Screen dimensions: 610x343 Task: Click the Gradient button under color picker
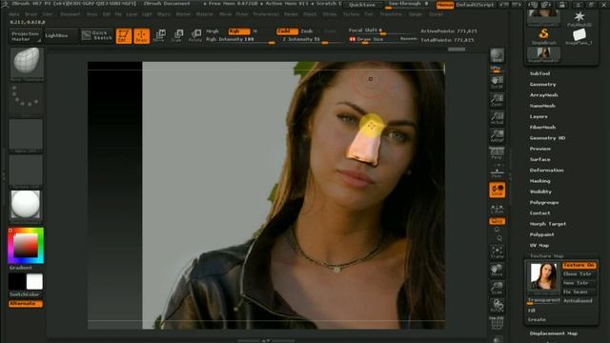pos(21,268)
